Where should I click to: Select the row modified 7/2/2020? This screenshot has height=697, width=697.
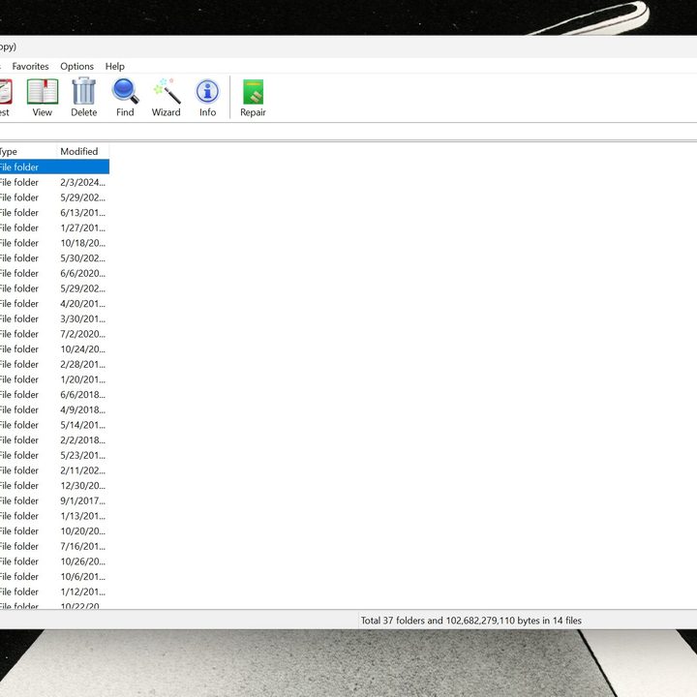(x=54, y=334)
